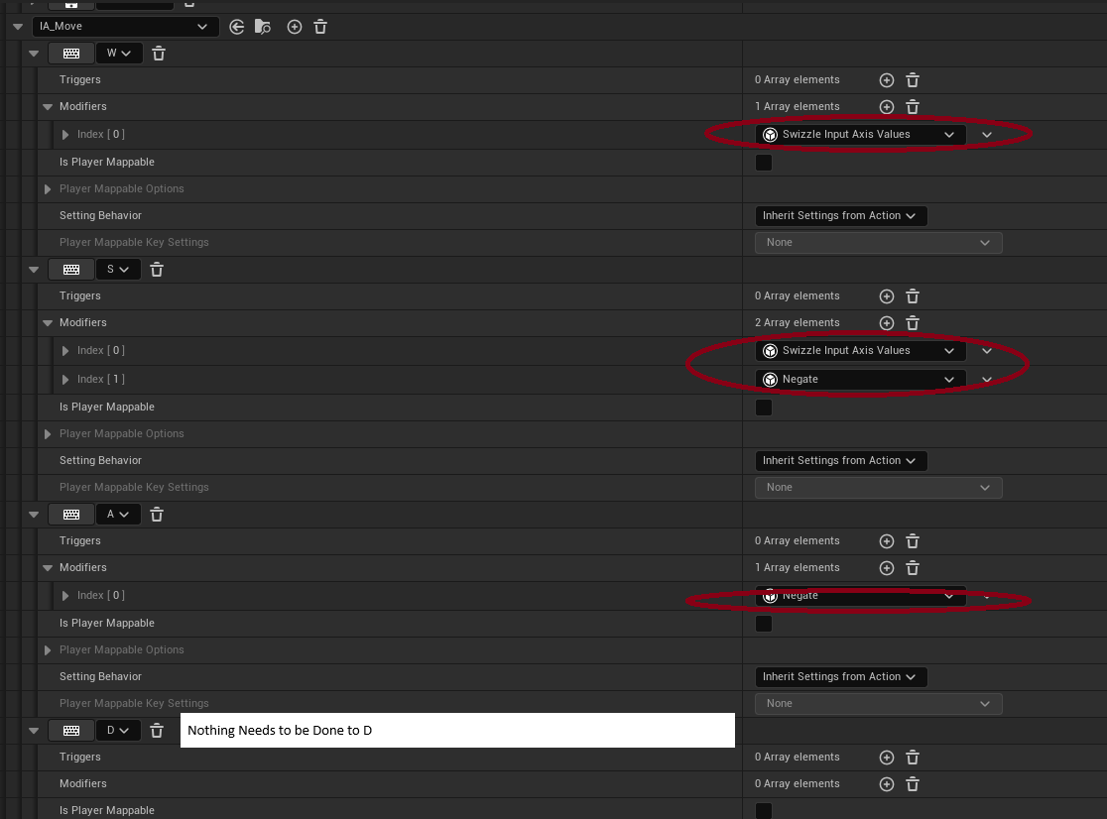Viewport: 1107px width, 819px height.
Task: Open S key Negate modifier dropdown
Action: tap(861, 380)
